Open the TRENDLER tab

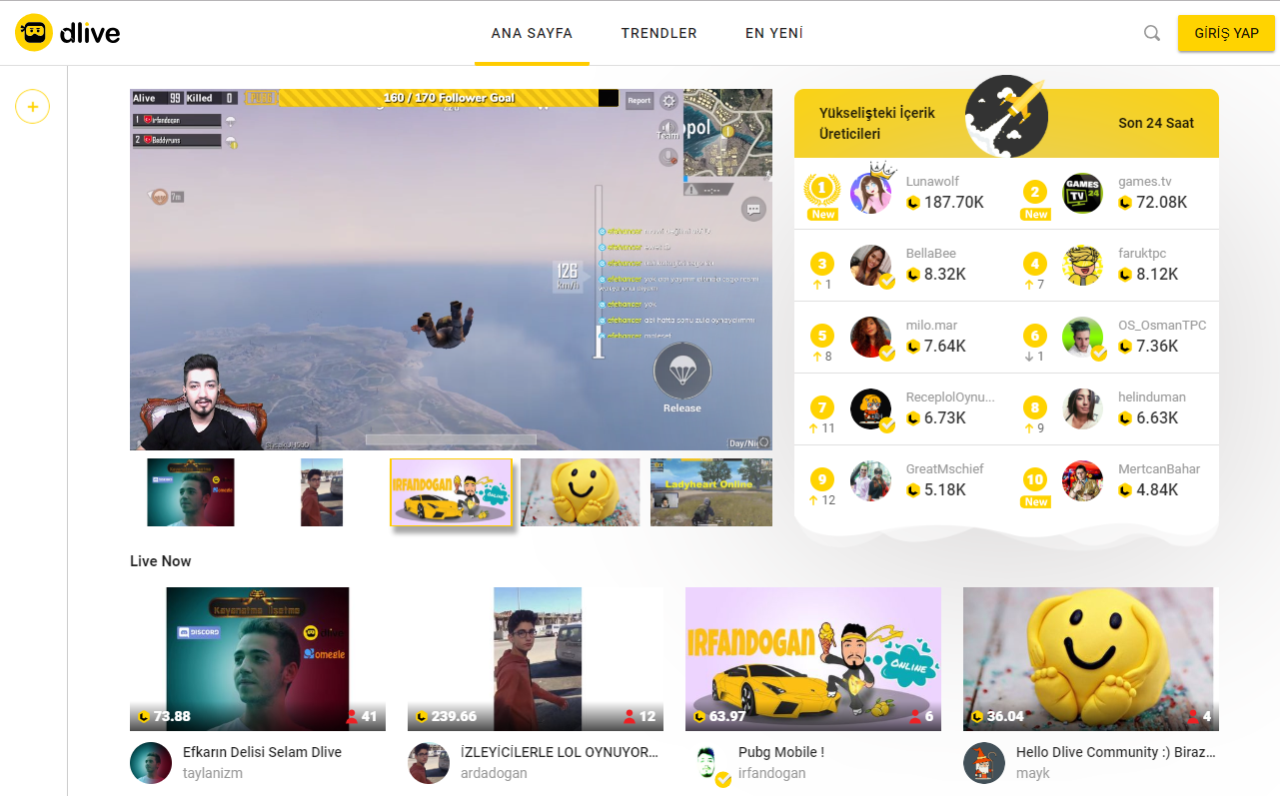pos(659,33)
